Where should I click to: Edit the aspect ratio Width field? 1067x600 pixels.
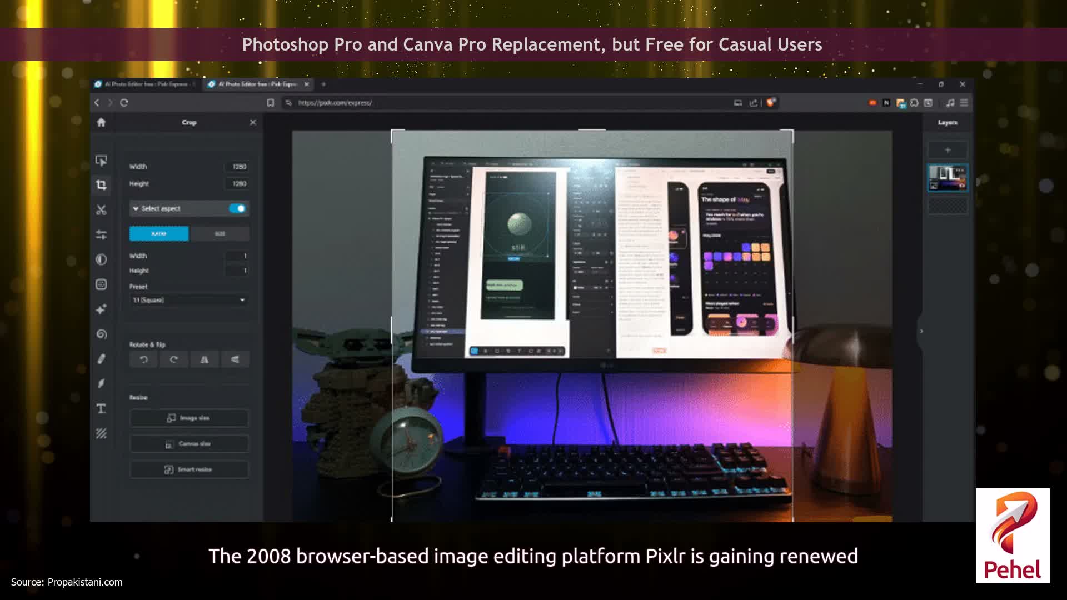click(237, 256)
